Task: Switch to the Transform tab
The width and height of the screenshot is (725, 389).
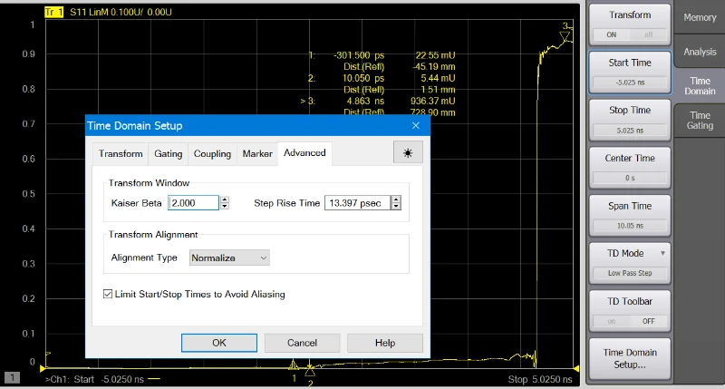Action: pyautogui.click(x=121, y=153)
